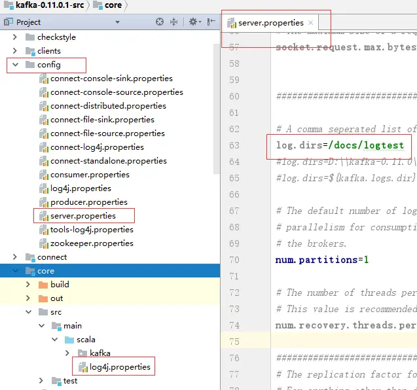Click line number 70 in gutter

(234, 260)
